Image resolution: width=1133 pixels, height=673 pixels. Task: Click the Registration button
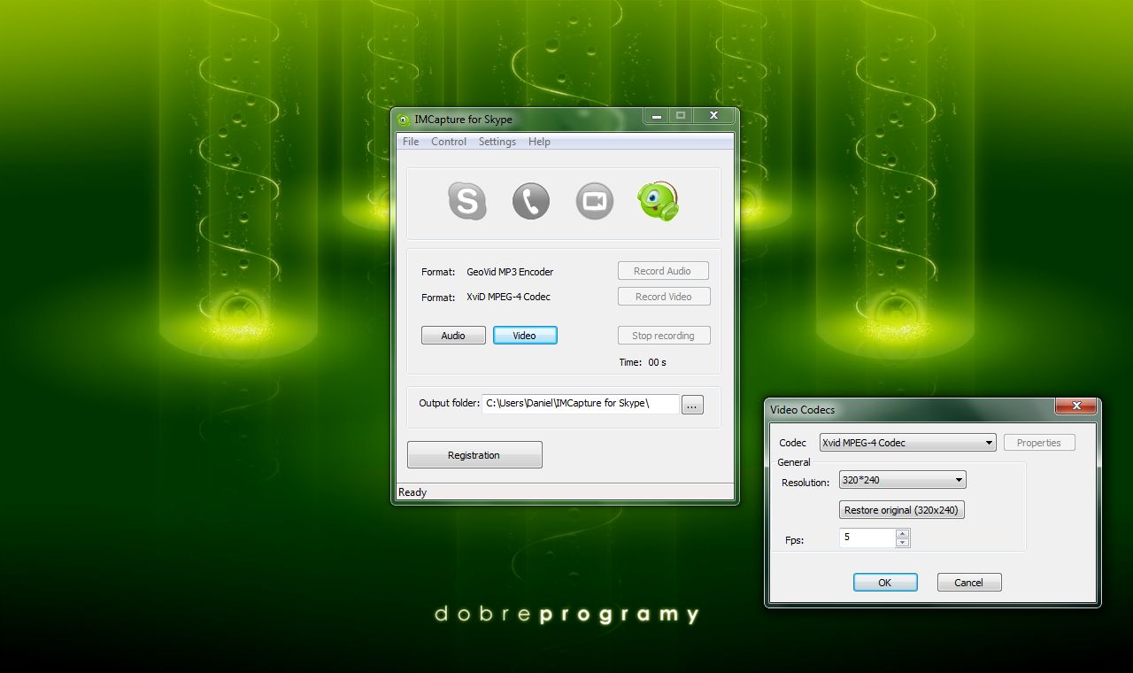474,455
